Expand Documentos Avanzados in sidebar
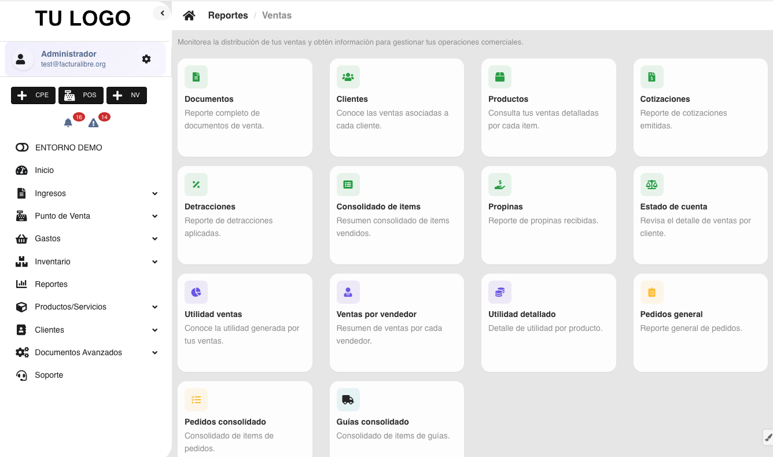The width and height of the screenshot is (773, 457). pyautogui.click(x=154, y=353)
